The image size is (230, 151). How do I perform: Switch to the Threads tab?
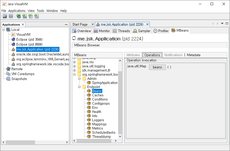121,31
